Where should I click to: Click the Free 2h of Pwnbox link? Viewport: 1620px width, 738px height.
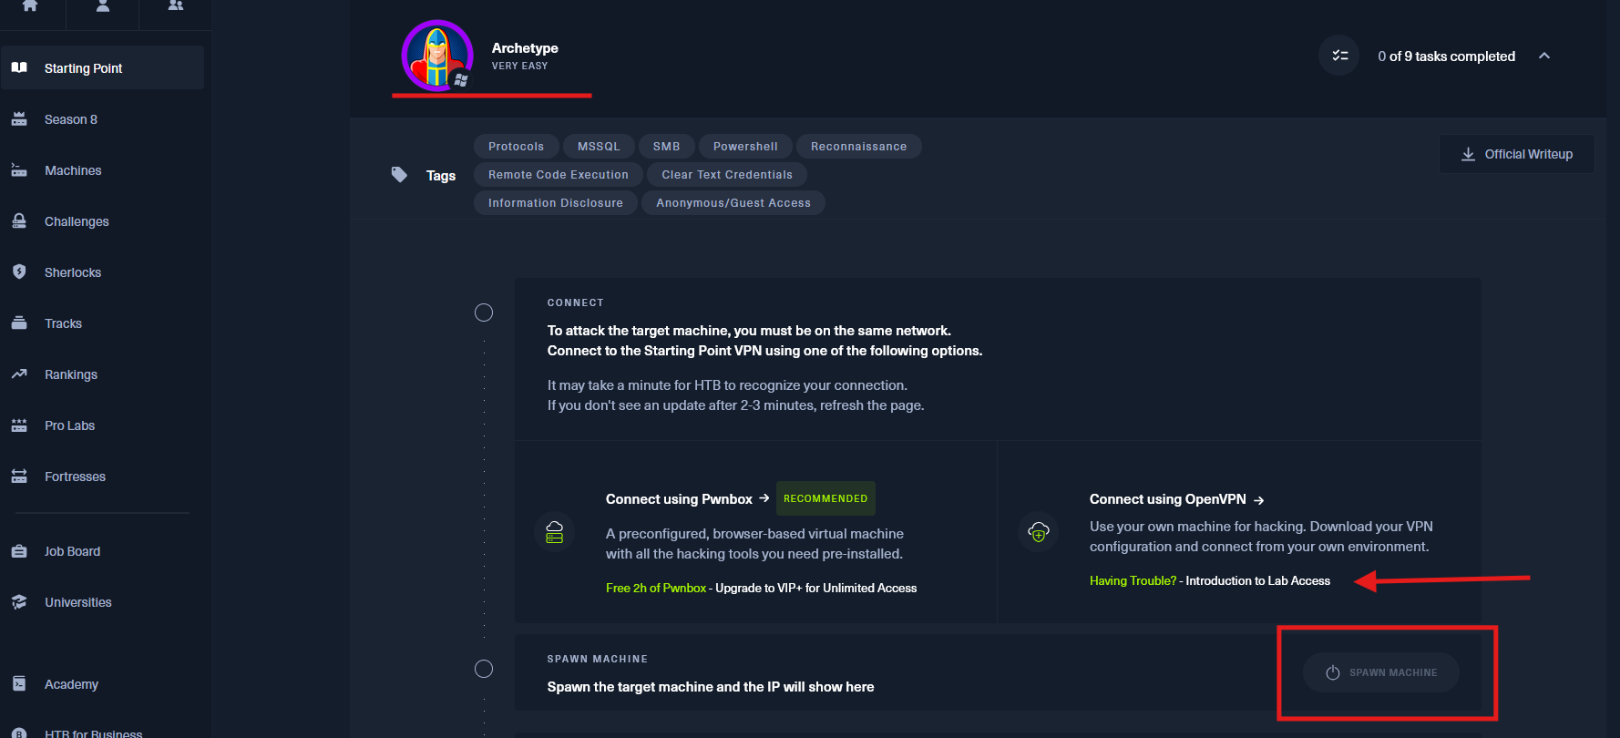click(656, 588)
